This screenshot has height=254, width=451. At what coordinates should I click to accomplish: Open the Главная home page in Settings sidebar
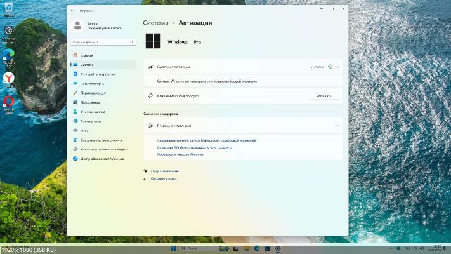pos(103,55)
